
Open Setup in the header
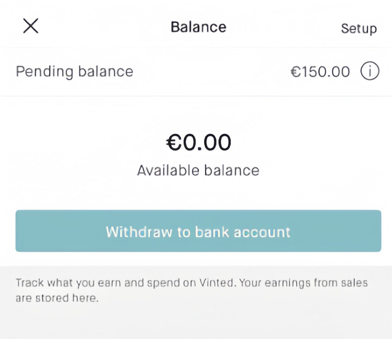[x=359, y=28]
